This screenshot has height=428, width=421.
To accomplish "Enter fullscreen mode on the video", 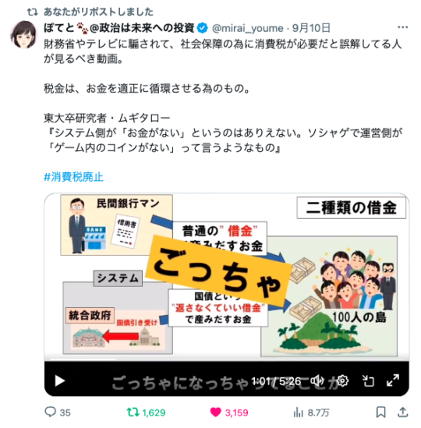I will (x=393, y=380).
